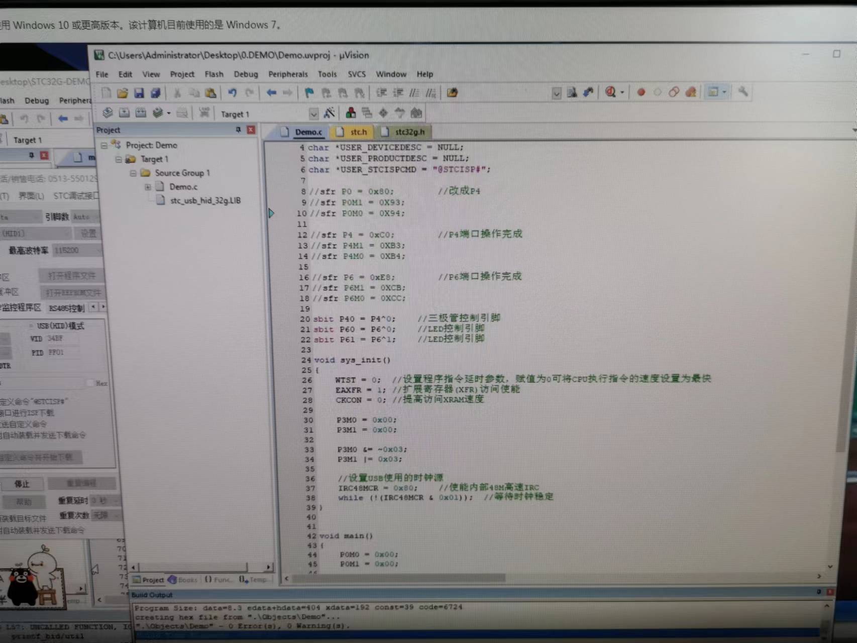Viewport: 857px width, 643px height.
Task: Click the code editor horizontal scrollbar
Action: 399,578
